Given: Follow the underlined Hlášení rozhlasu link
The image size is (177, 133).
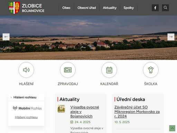Looking at the screenshot, I should [26, 117].
